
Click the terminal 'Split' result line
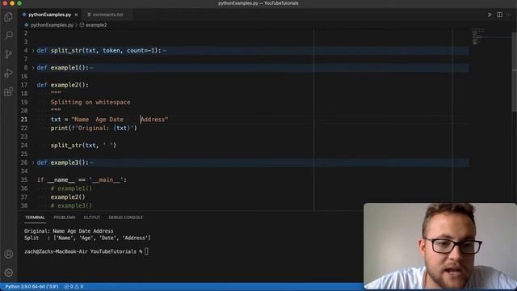(x=87, y=238)
